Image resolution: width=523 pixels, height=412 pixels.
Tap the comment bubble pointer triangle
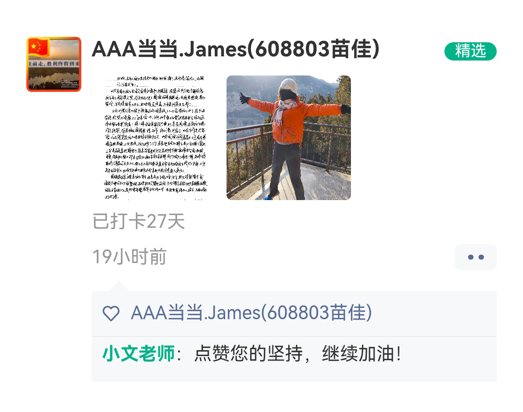118,286
